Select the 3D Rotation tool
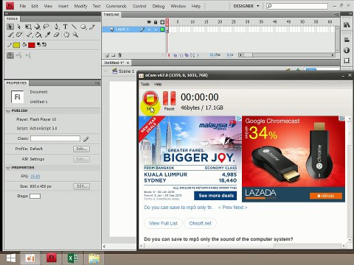The image size is (354, 265). point(37,26)
